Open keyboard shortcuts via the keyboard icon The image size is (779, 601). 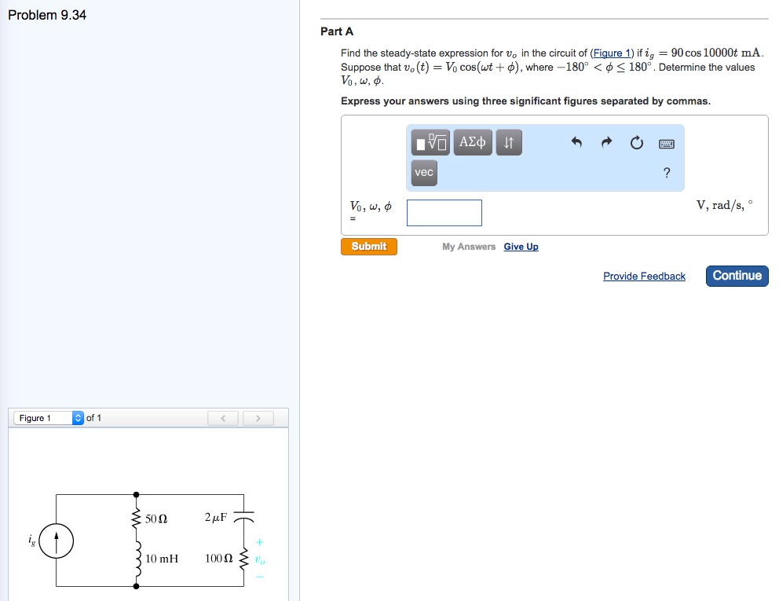coord(666,142)
